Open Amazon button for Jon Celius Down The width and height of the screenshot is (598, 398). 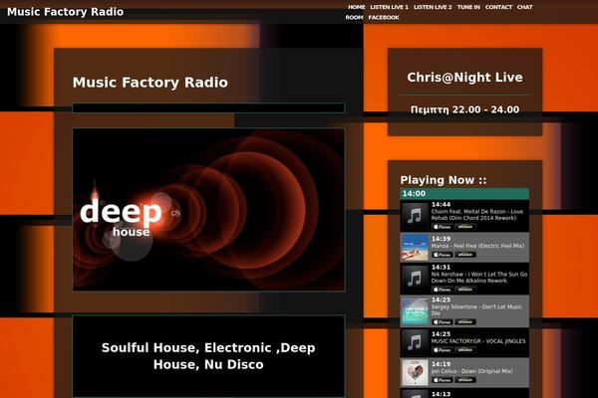point(464,380)
